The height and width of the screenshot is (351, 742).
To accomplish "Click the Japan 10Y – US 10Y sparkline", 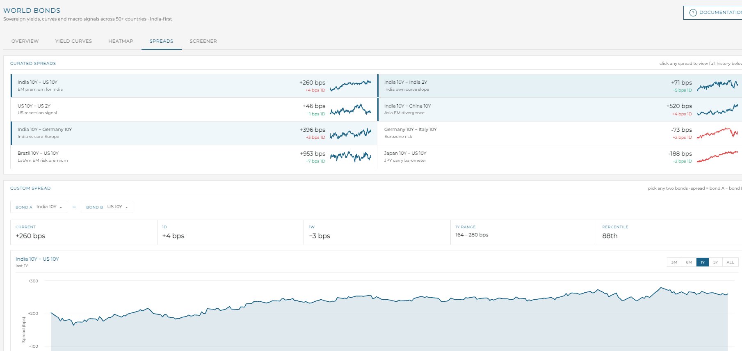I will [x=717, y=157].
